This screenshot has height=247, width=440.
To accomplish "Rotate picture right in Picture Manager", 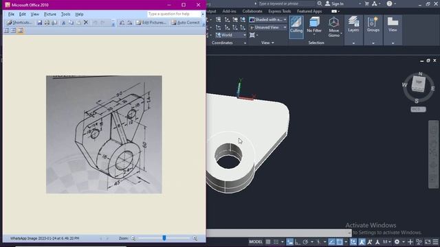I will tap(129, 23).
